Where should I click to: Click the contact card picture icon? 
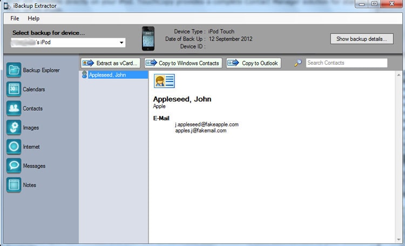pyautogui.click(x=164, y=81)
